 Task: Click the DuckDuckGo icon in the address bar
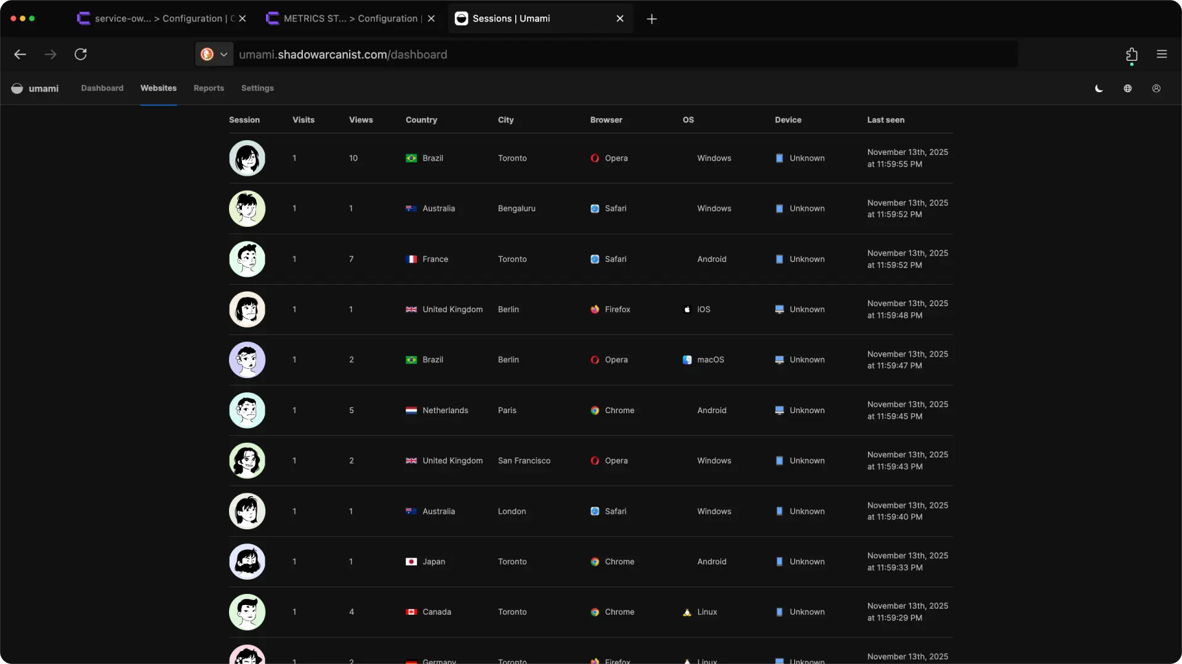click(x=207, y=54)
